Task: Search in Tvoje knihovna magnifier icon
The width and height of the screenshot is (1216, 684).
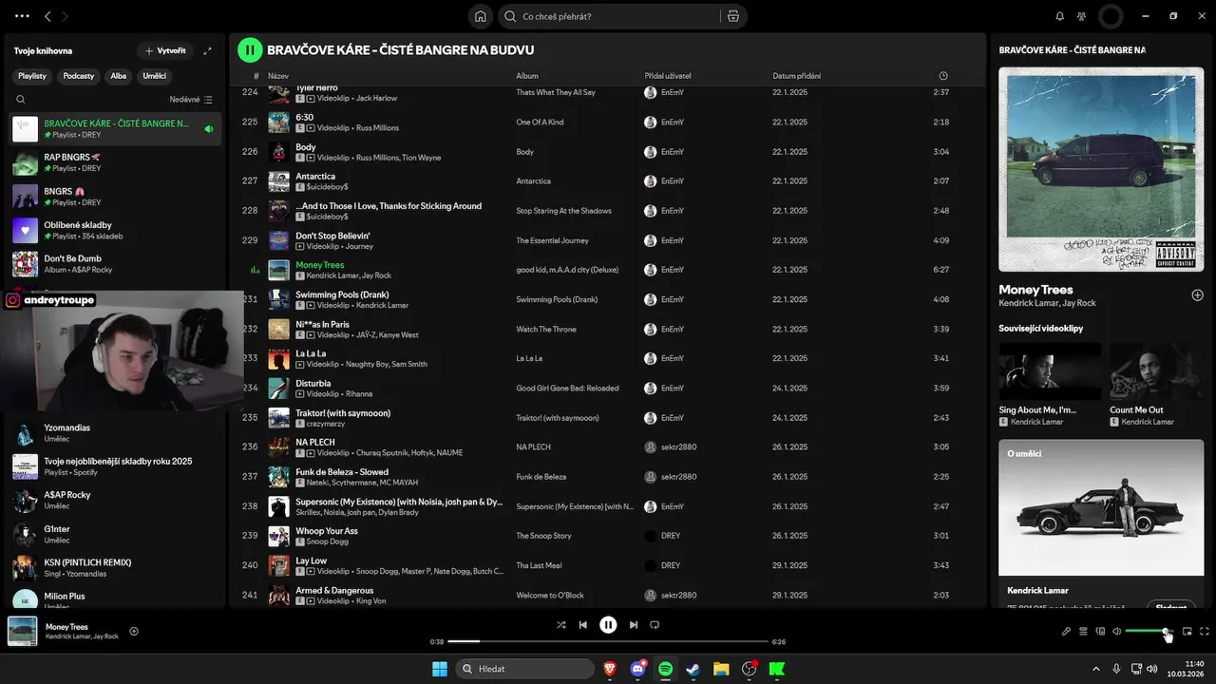Action: click(x=21, y=99)
